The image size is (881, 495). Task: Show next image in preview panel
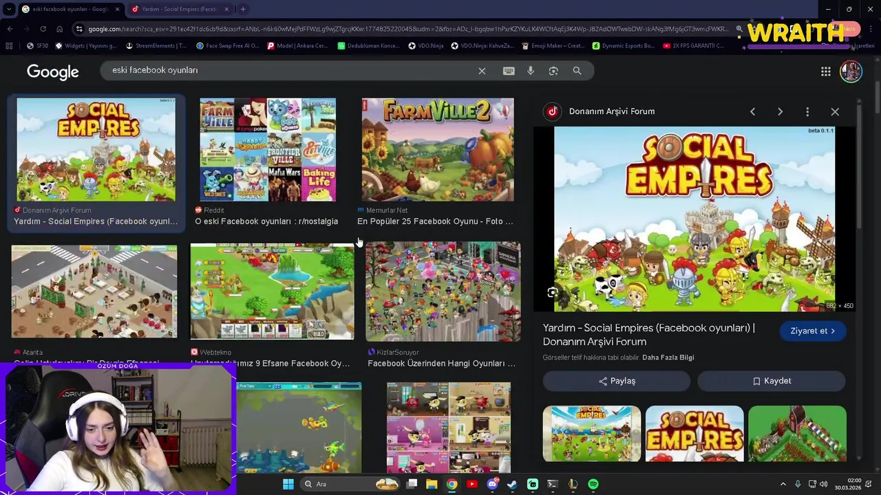[x=780, y=111]
